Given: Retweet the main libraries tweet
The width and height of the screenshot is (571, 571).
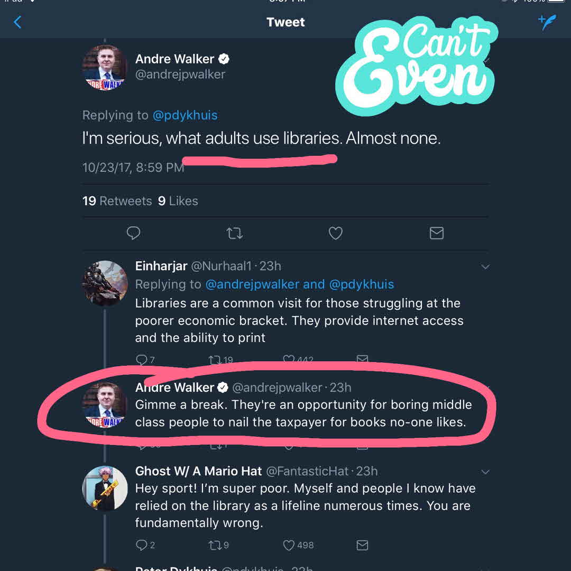Looking at the screenshot, I should point(234,233).
